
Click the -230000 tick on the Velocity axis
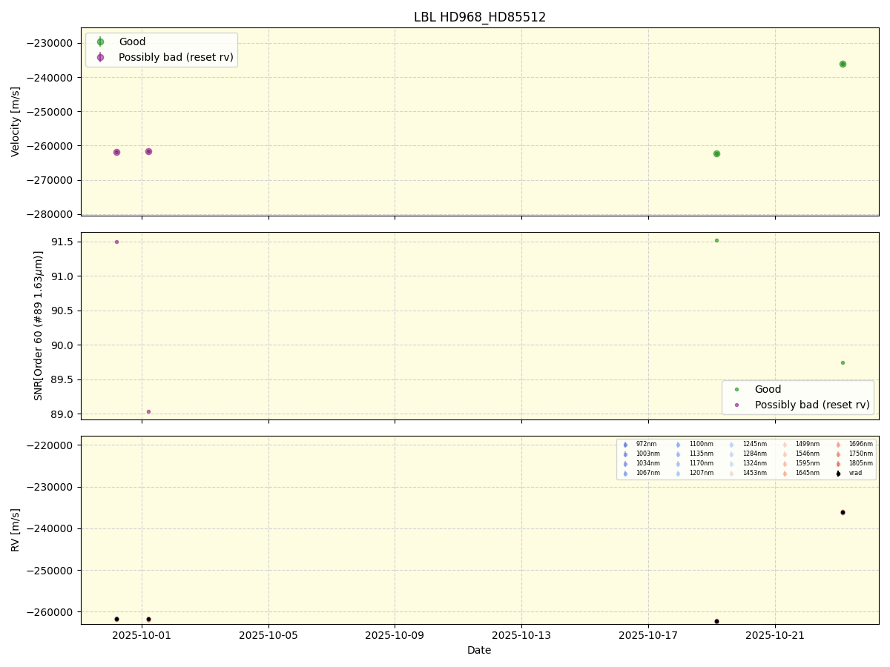(51, 43)
